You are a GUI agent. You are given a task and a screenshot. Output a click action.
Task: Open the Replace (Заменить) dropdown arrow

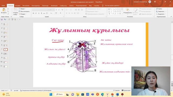click(x=166, y=11)
